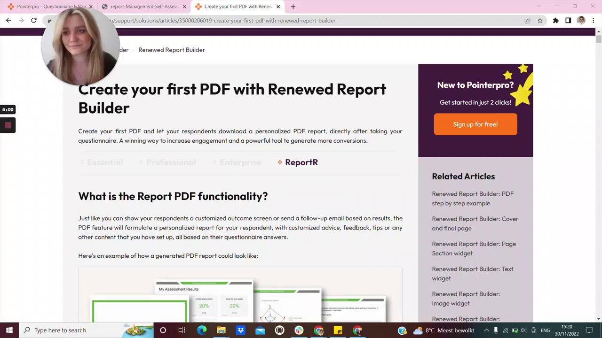
Task: Close the Pointerpro Questionnaire Editor tab
Action: 91,7
